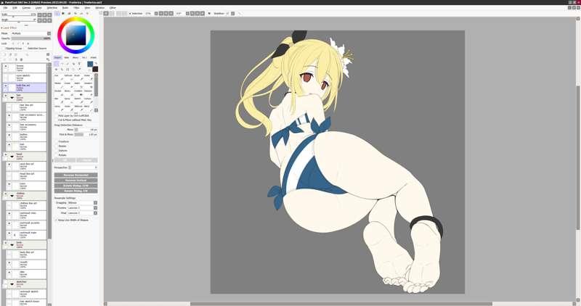Viewport: 581px width, 306px height.
Task: Open the Filter menu
Action: click(x=76, y=8)
